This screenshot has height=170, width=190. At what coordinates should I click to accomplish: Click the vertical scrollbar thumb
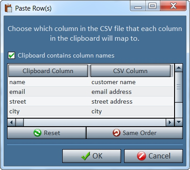[179, 87]
